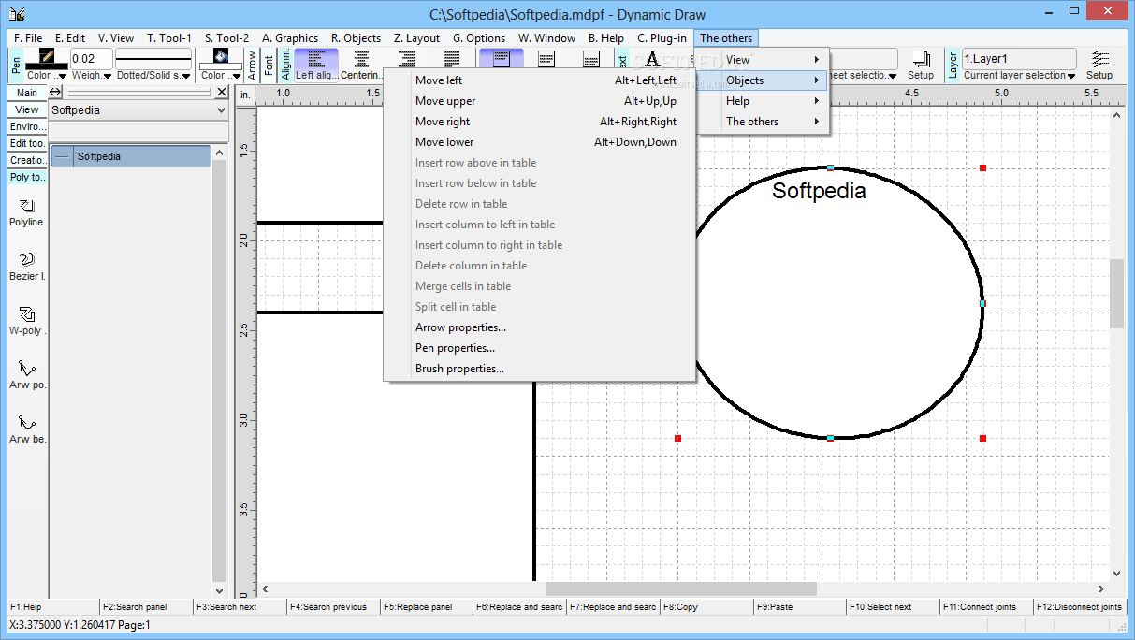Click the F1:Help function key button
Image resolution: width=1135 pixels, height=640 pixels.
[x=53, y=607]
